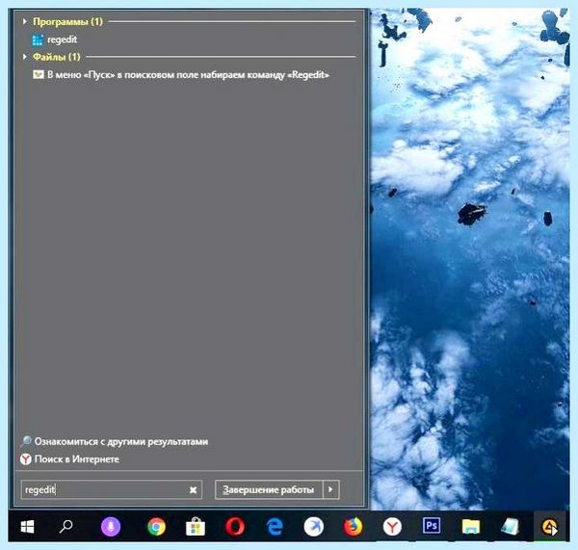
Task: Select the Файлы (1) header
Action: coord(57,57)
